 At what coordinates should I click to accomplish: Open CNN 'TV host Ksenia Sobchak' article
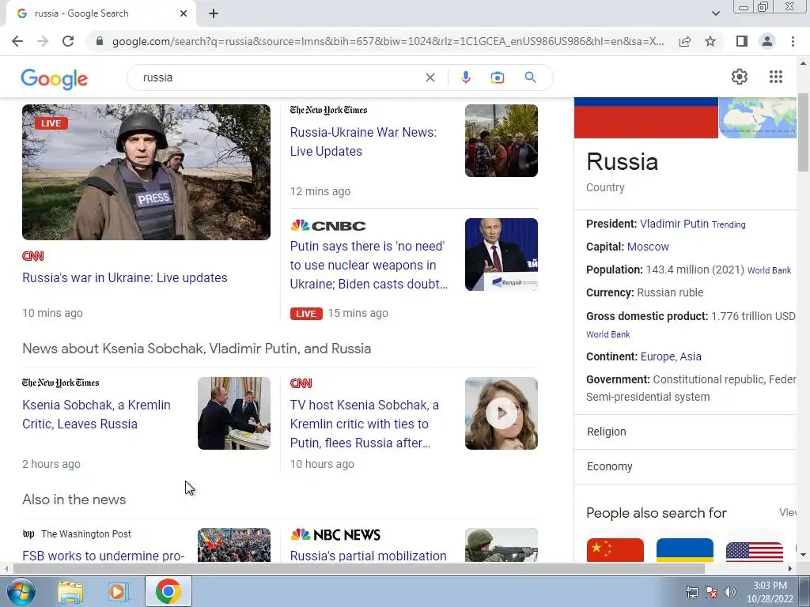[364, 424]
